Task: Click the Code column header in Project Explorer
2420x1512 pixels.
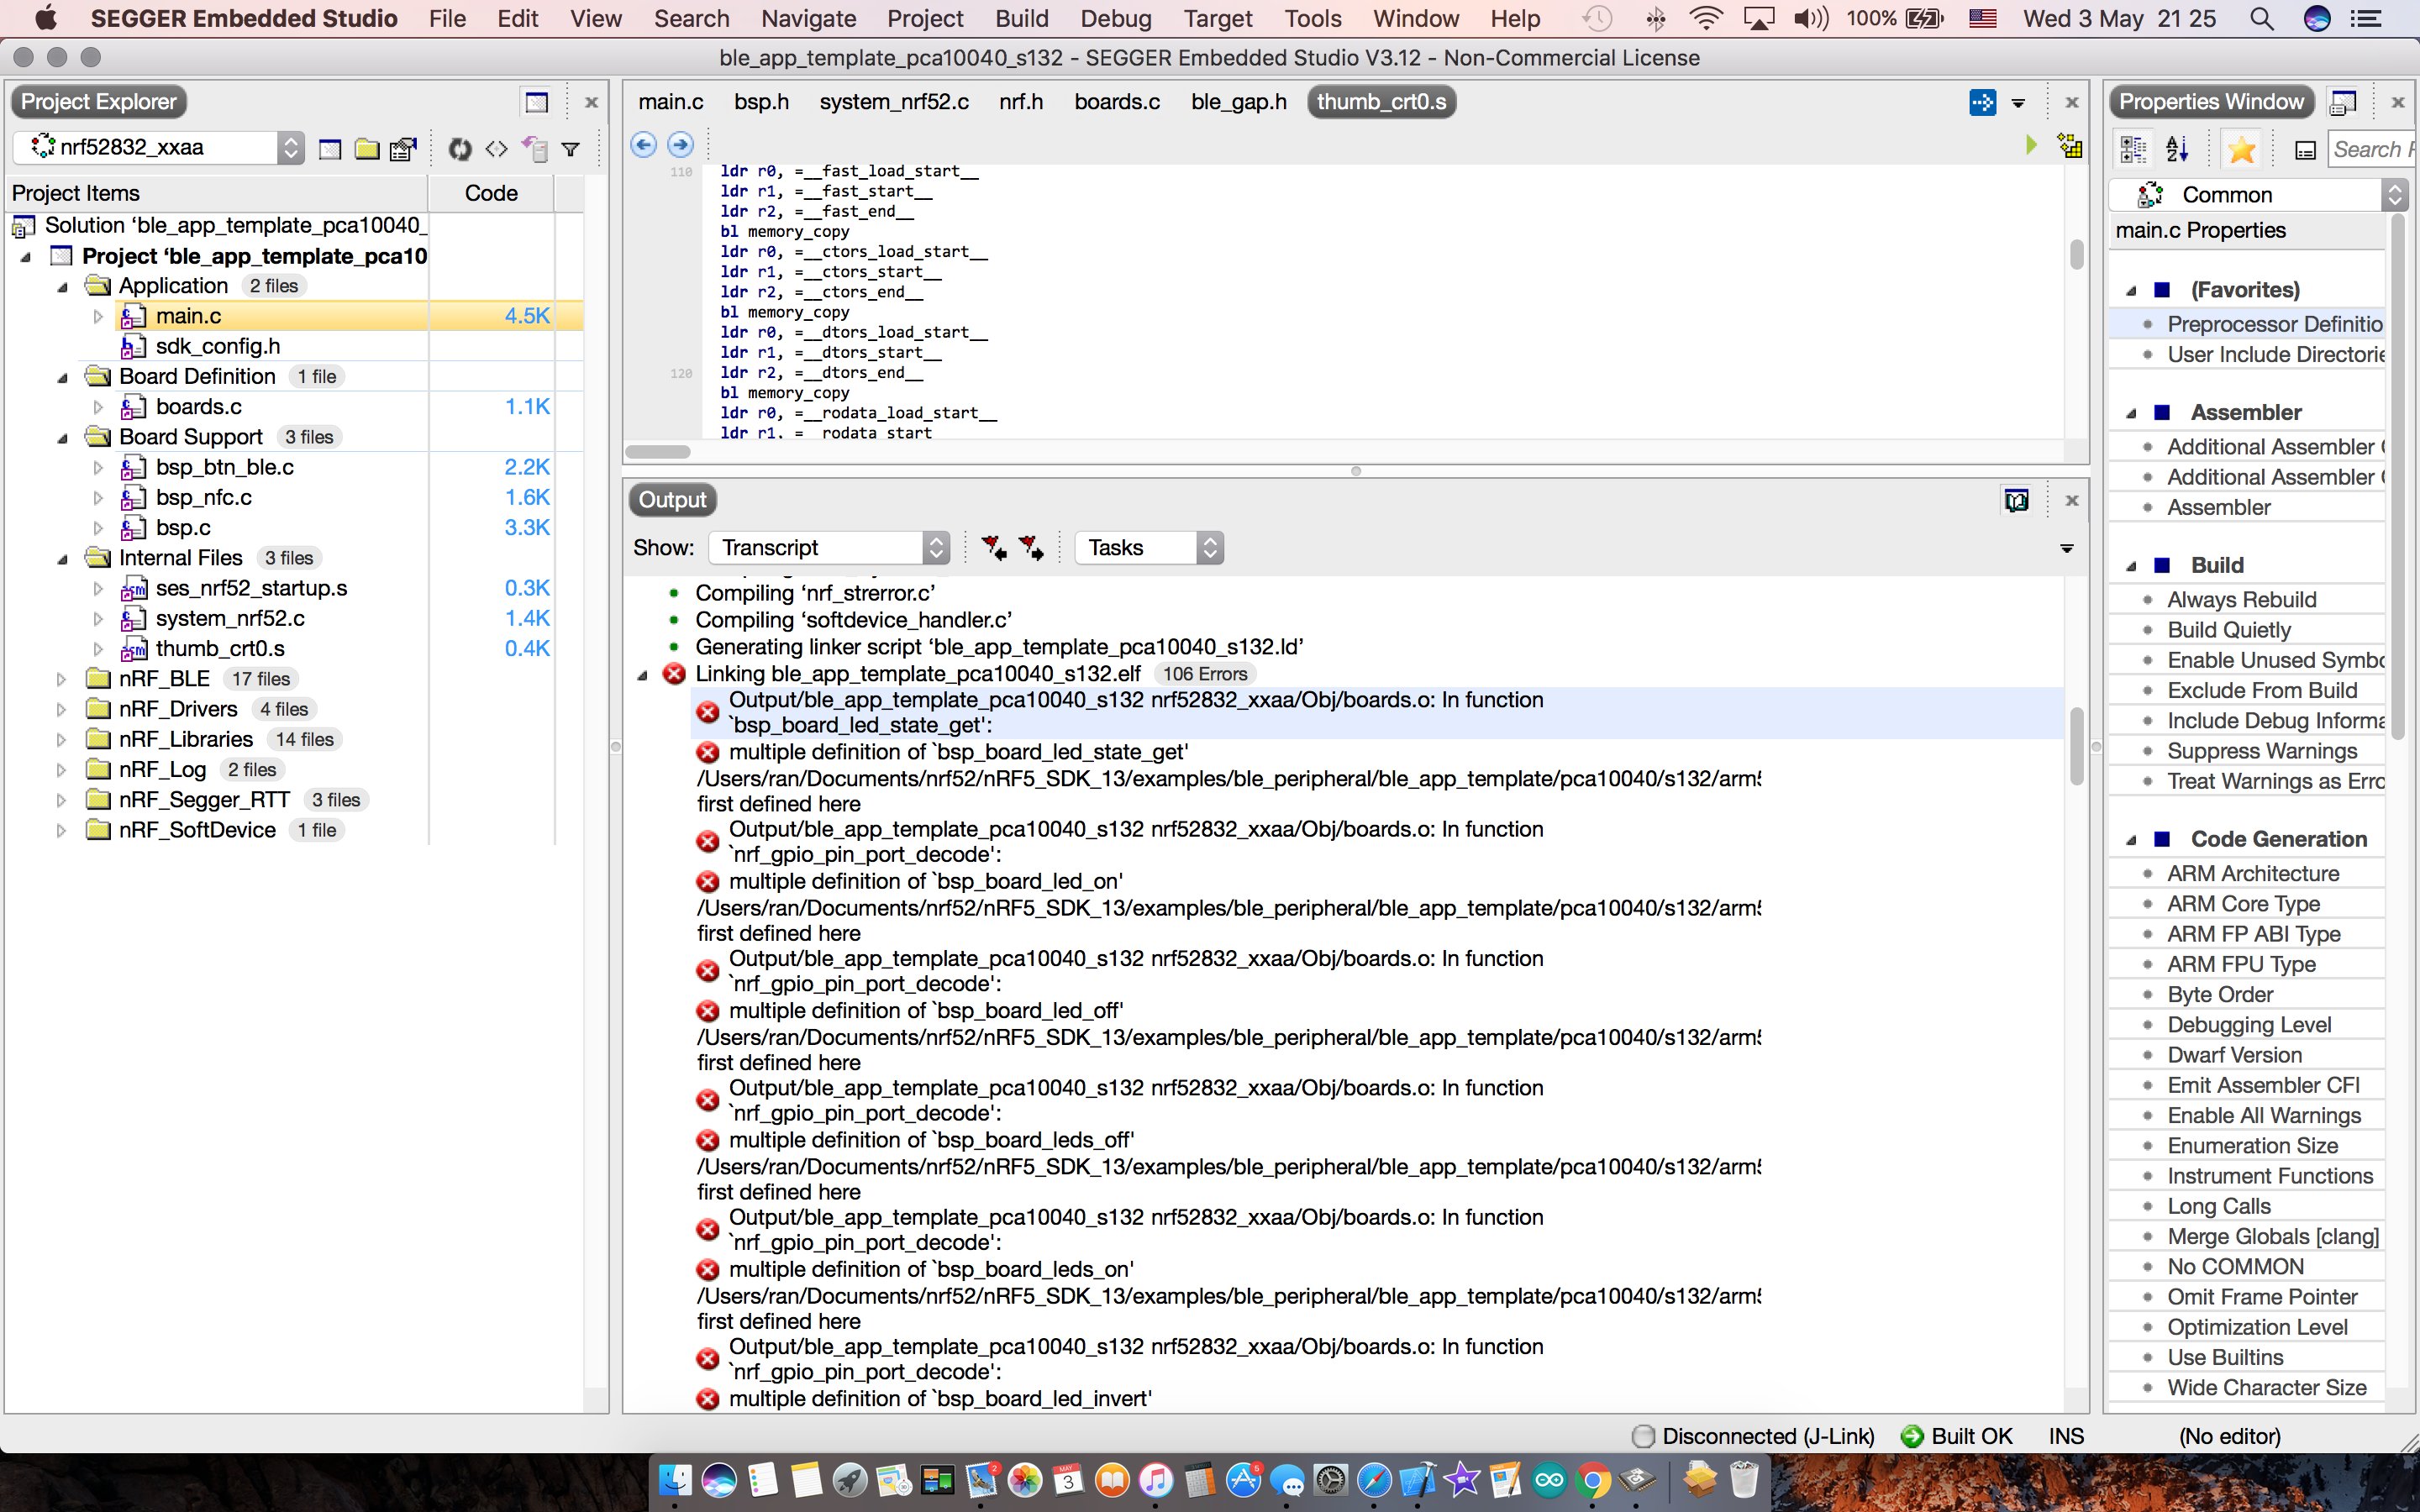Action: tap(491, 193)
